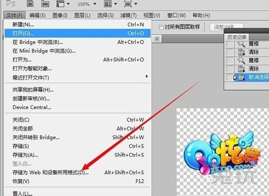Set history brush source for first 清除 row
The image size is (269, 196).
click(230, 52)
